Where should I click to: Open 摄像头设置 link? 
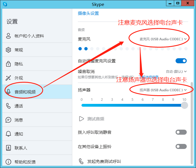pyautogui.click(x=88, y=13)
